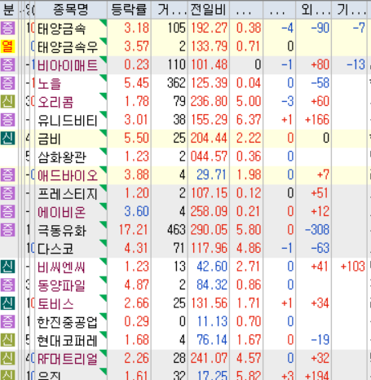This screenshot has height=380, width=371.
Task: Select stock name 삼화왕관
Action: coord(62,157)
